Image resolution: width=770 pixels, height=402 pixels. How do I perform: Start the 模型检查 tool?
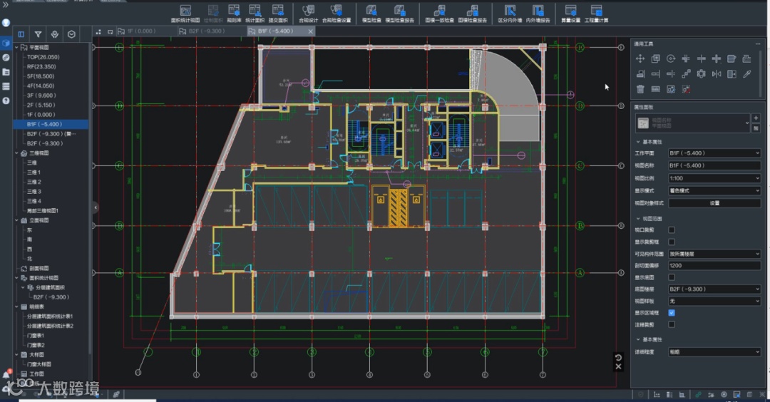[x=371, y=14]
